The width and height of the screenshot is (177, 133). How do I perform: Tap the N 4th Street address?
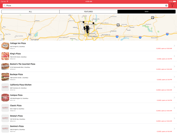point(18,57)
